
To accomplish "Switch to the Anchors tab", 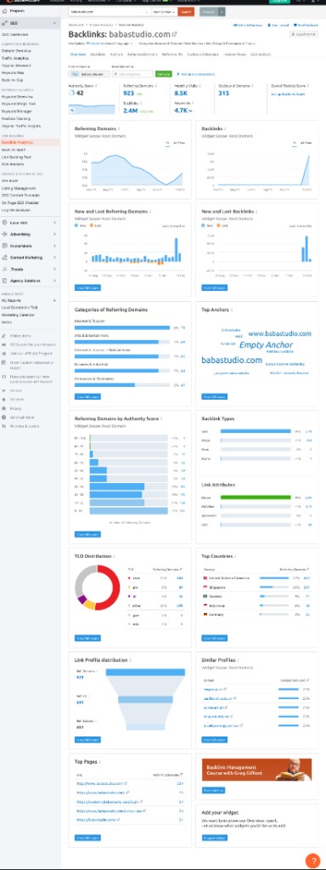I will [x=117, y=54].
